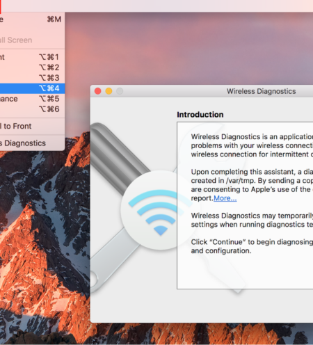The image size is (313, 345).
Task: Click the Wireless Diagnostics window title bar
Action: (262, 91)
